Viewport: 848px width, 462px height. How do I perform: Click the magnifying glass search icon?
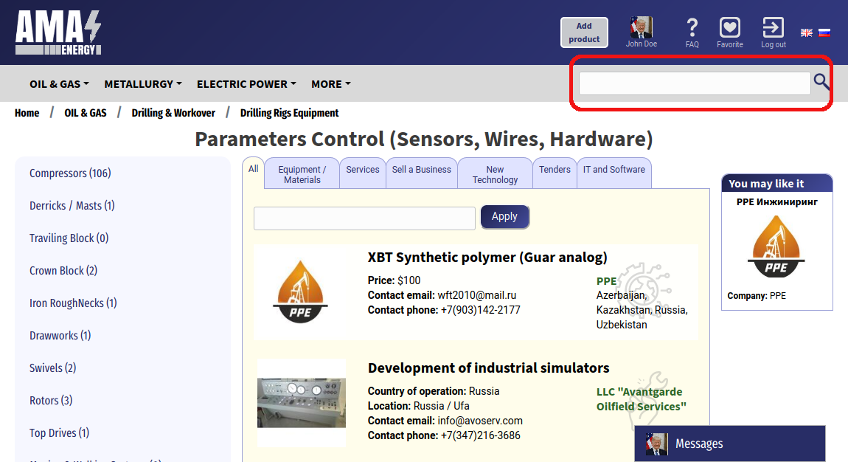coord(821,82)
